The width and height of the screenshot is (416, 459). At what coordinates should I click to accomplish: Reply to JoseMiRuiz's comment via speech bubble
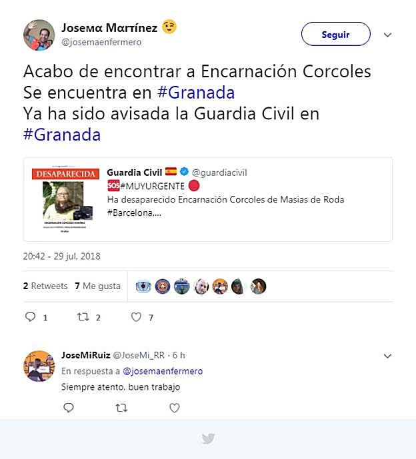[69, 408]
